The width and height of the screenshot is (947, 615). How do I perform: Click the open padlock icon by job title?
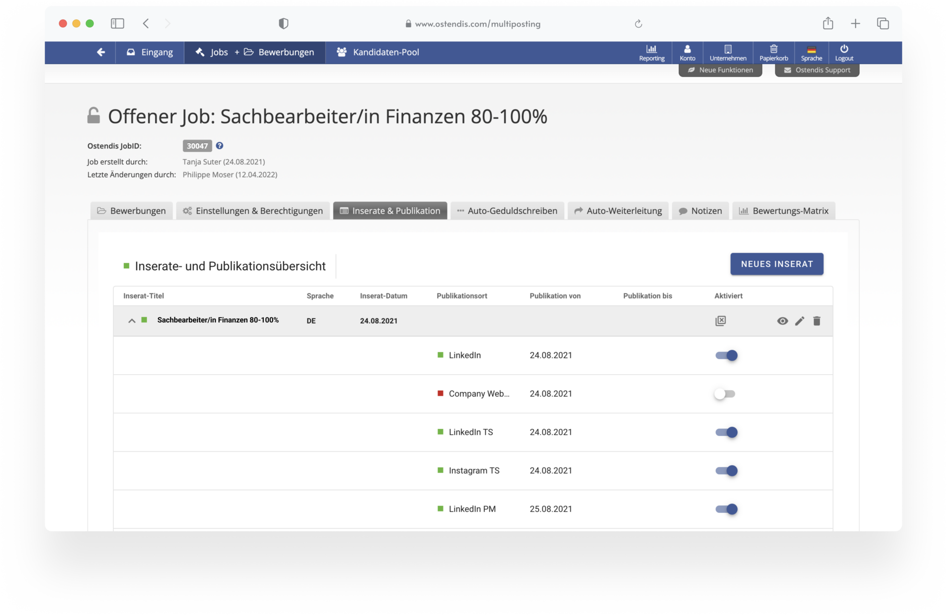(93, 115)
